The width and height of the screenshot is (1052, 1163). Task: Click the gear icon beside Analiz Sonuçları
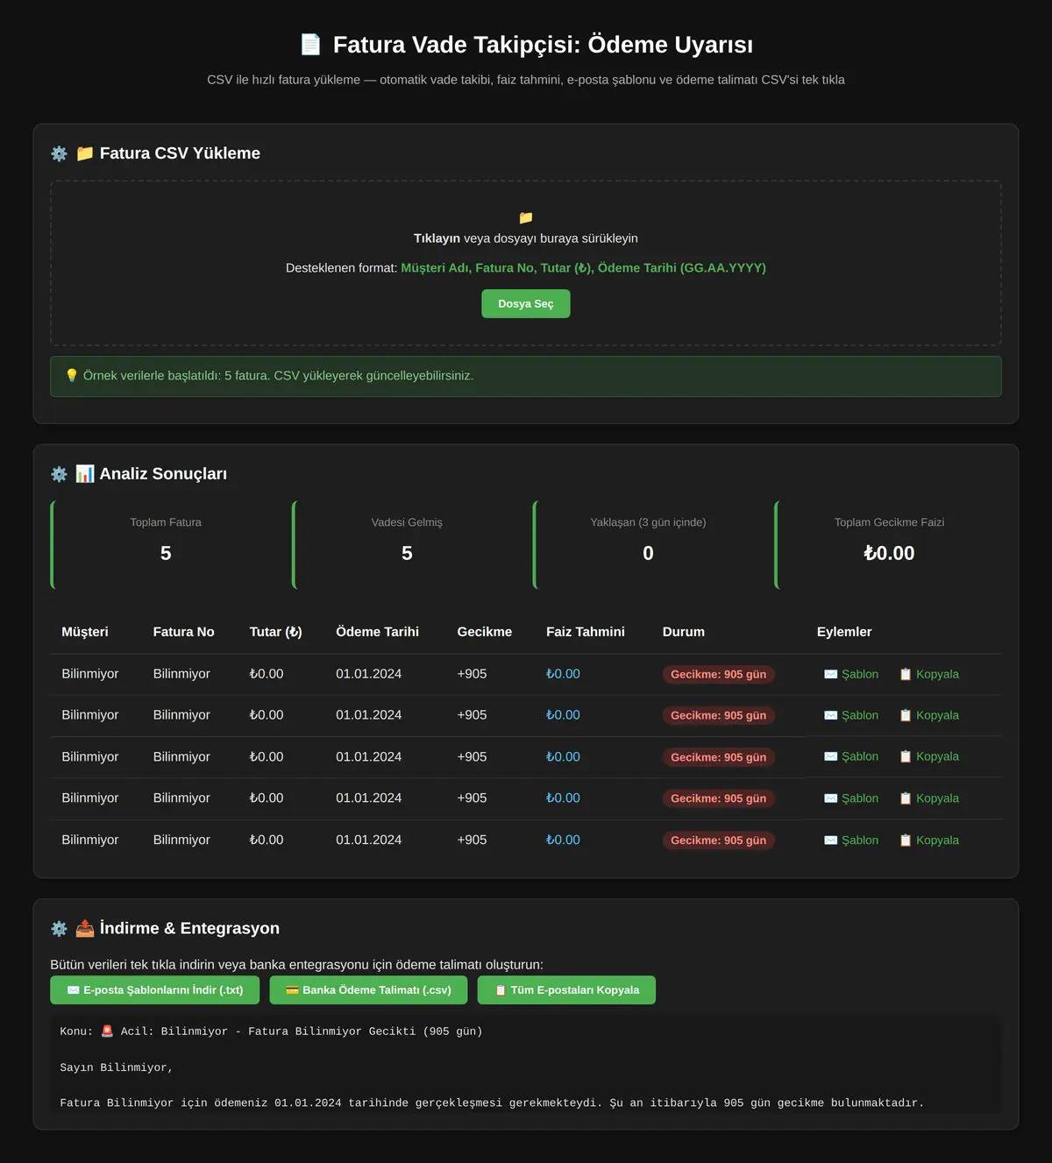[59, 474]
